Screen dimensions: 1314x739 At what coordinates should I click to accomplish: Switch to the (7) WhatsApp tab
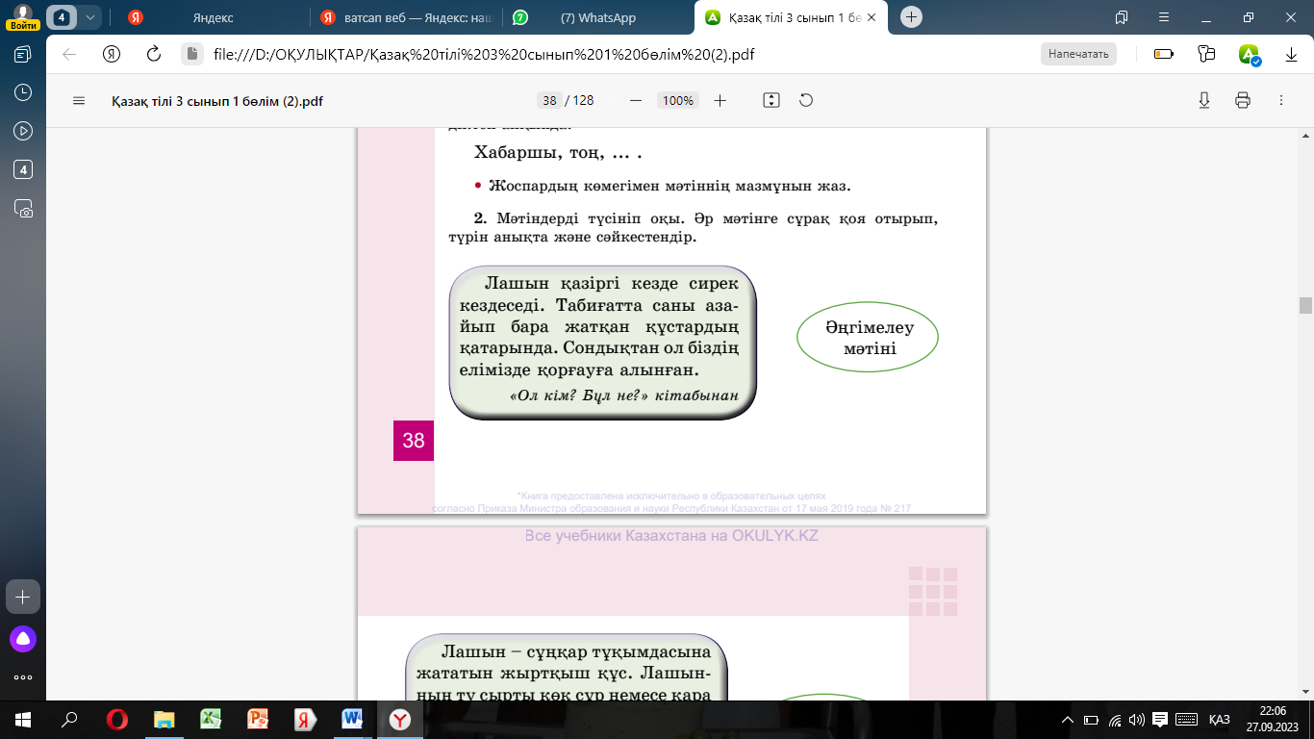tap(598, 17)
